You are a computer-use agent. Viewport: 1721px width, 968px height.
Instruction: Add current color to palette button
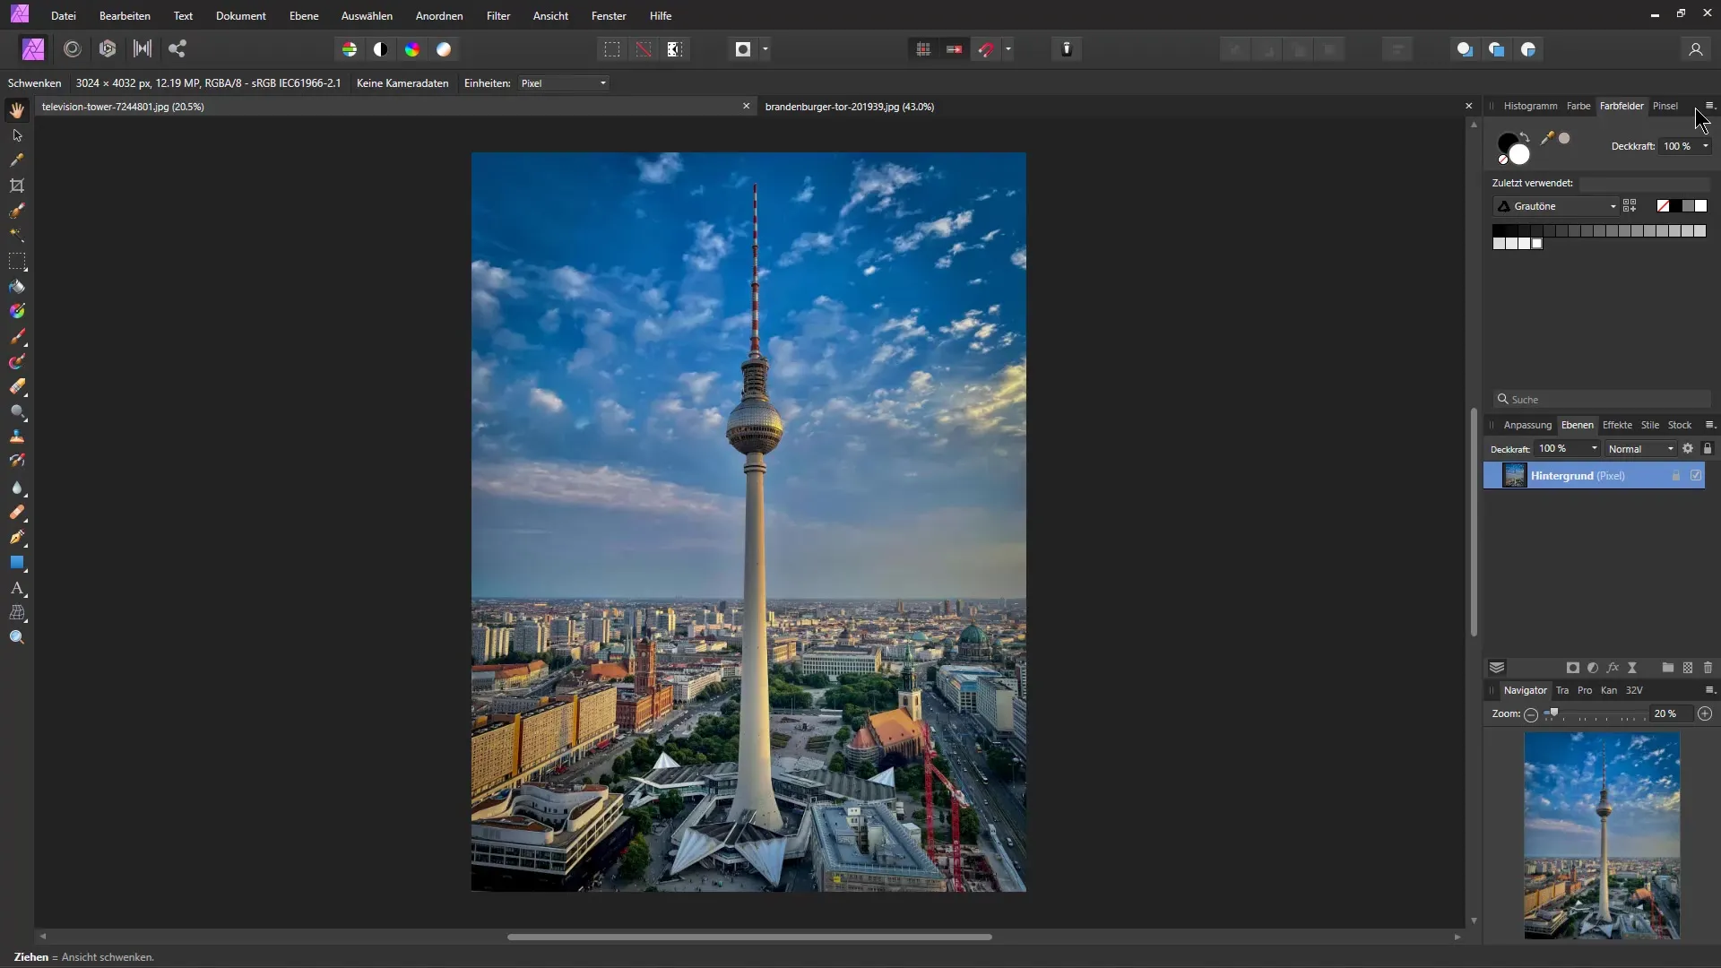1630,206
